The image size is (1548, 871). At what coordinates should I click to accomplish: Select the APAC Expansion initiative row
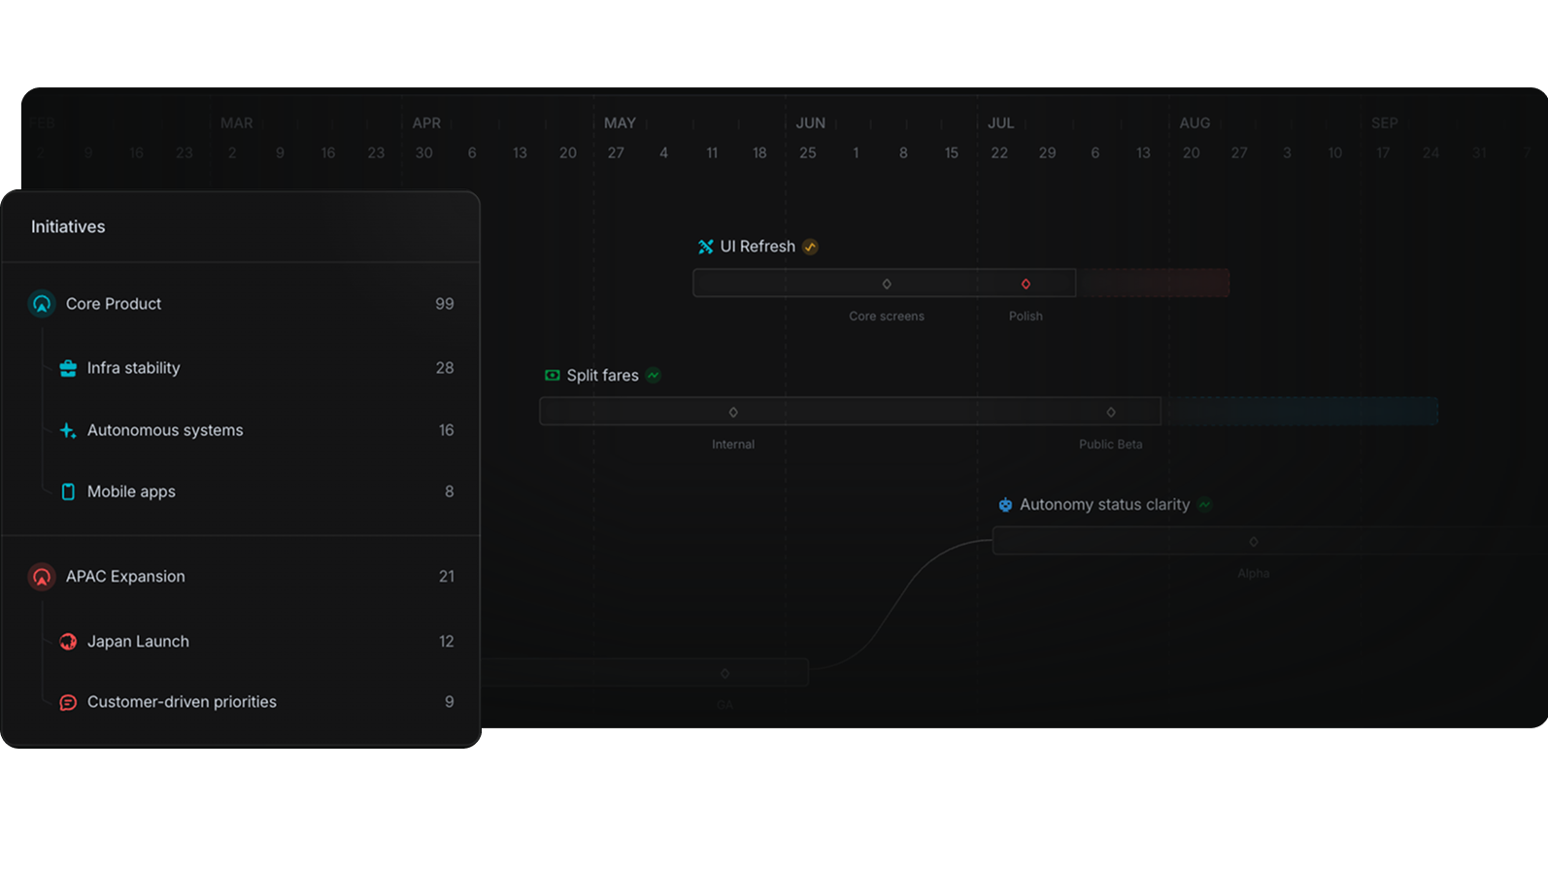pyautogui.click(x=241, y=577)
